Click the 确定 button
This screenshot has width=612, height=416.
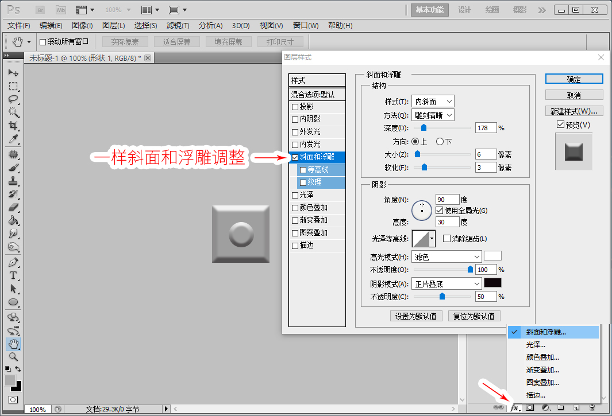click(574, 79)
